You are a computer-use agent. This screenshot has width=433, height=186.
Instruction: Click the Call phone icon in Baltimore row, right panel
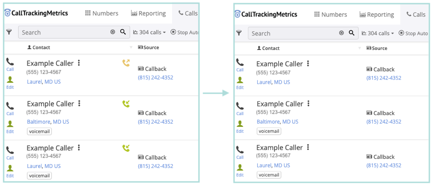click(x=239, y=106)
